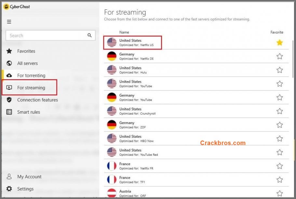Click the server list vertical scrollbar
The height and width of the screenshot is (199, 296).
pos(293,59)
